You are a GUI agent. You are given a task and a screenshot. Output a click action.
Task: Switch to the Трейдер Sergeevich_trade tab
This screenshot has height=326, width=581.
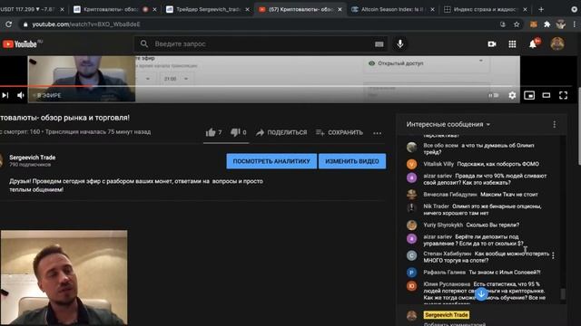click(x=208, y=10)
